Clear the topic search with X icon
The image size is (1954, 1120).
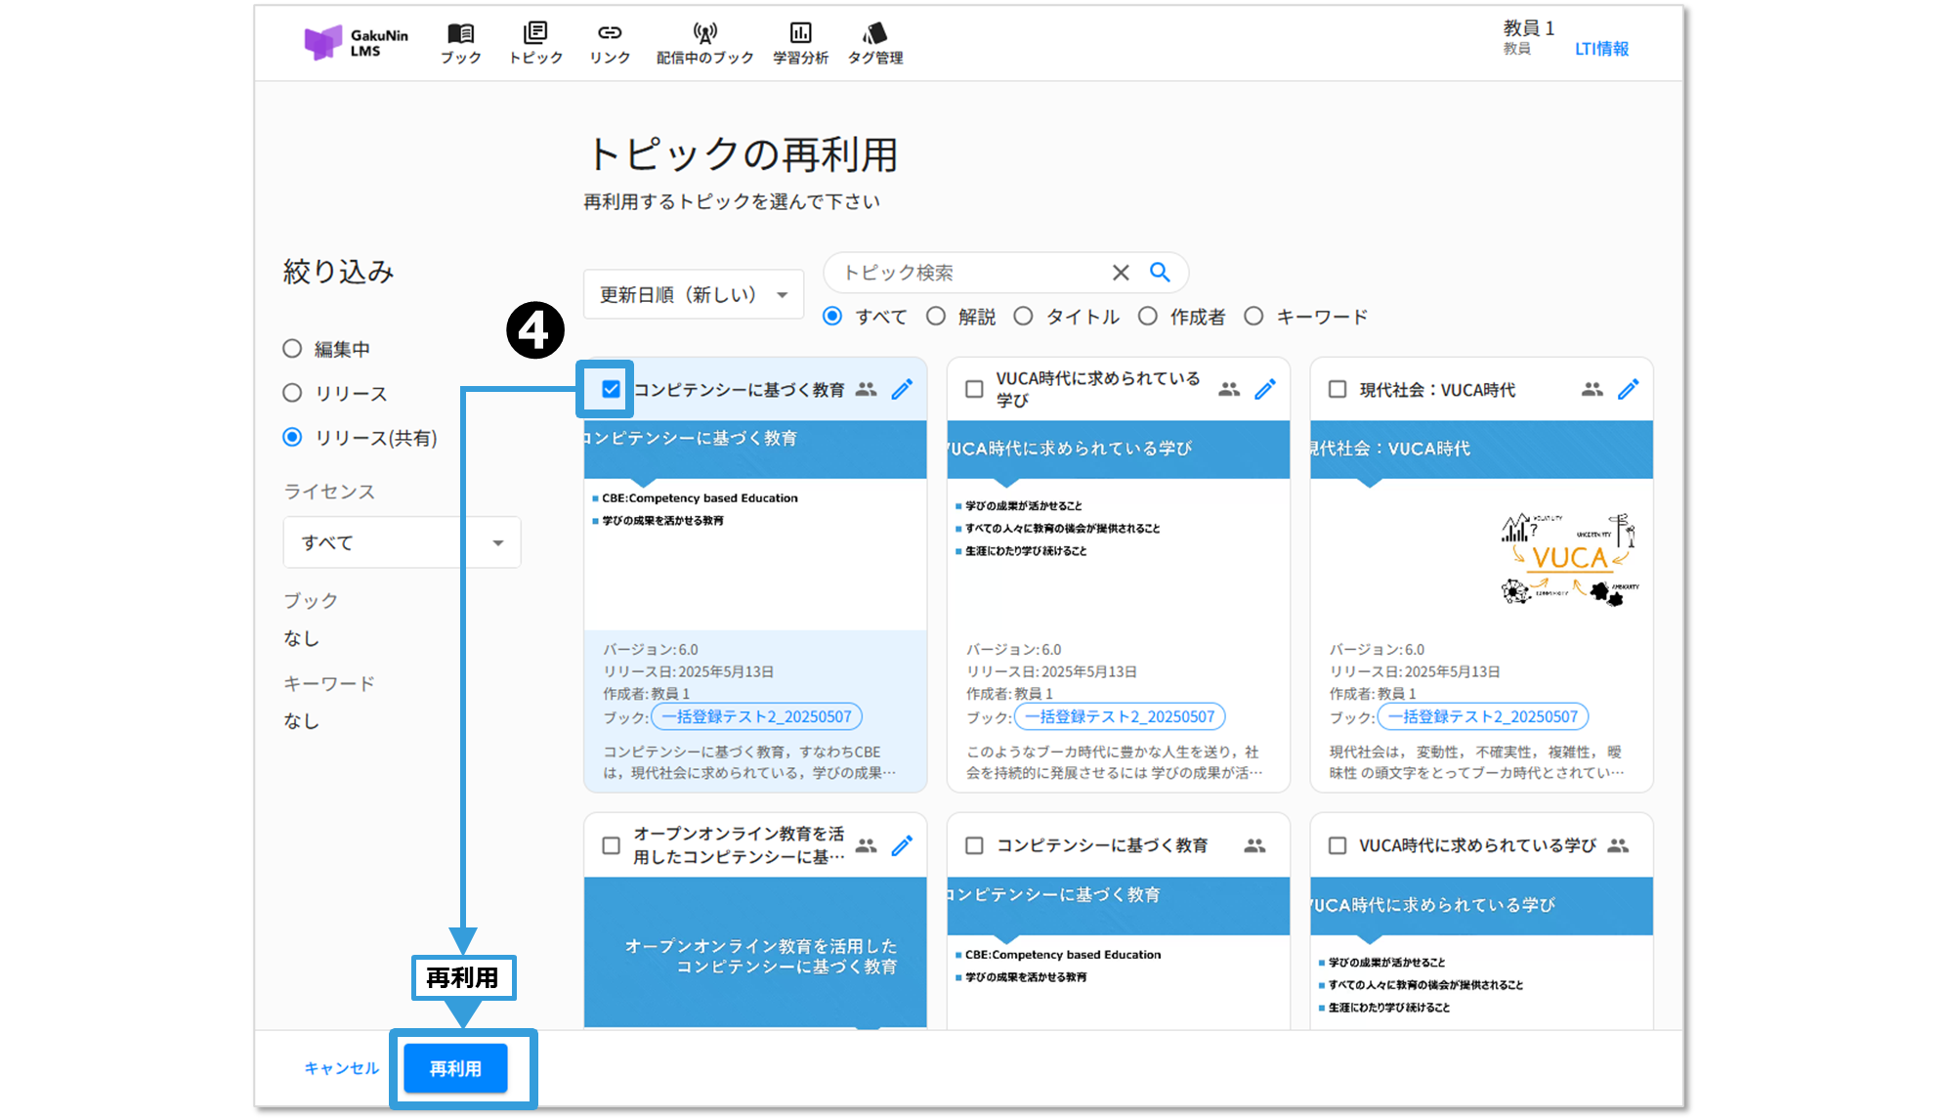(1121, 273)
